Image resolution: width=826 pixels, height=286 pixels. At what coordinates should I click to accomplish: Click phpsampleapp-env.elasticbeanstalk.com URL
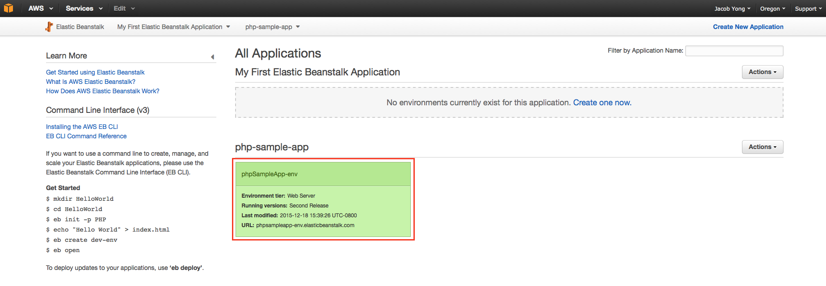click(305, 225)
